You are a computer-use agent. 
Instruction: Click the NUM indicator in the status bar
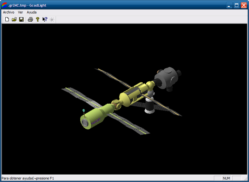[227, 178]
